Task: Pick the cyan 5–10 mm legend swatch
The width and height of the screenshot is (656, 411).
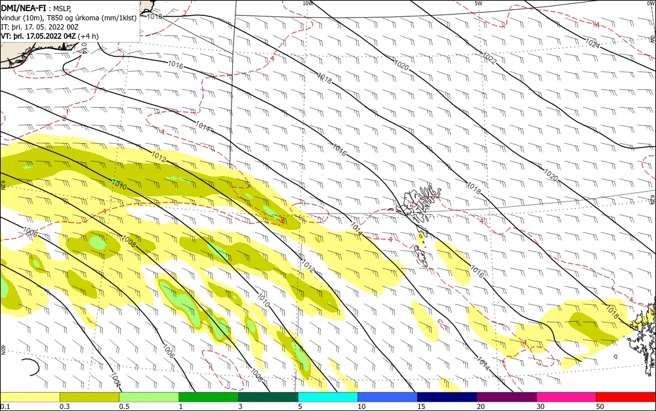Action: [x=328, y=397]
